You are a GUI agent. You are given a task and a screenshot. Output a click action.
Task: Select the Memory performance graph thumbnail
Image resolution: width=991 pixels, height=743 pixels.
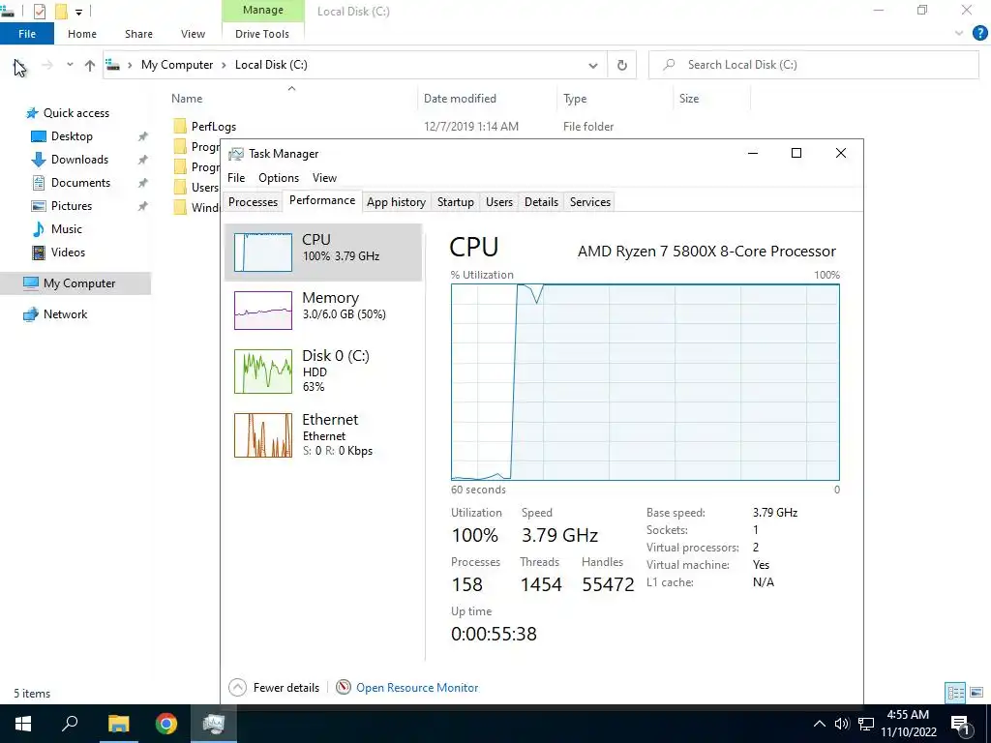click(263, 311)
